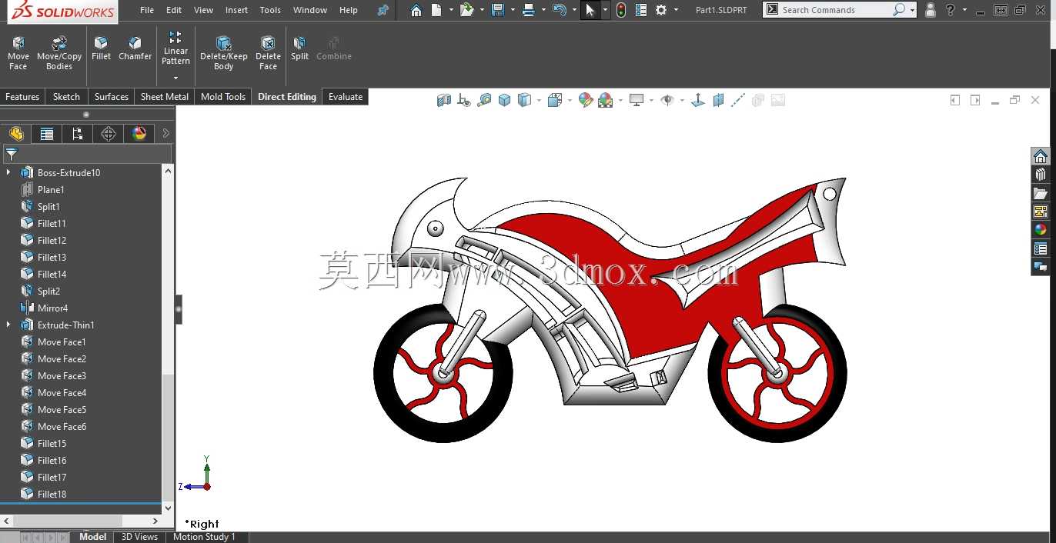Open the Design Library task pane tab
Viewport: 1056px width, 543px height.
tap(1041, 175)
